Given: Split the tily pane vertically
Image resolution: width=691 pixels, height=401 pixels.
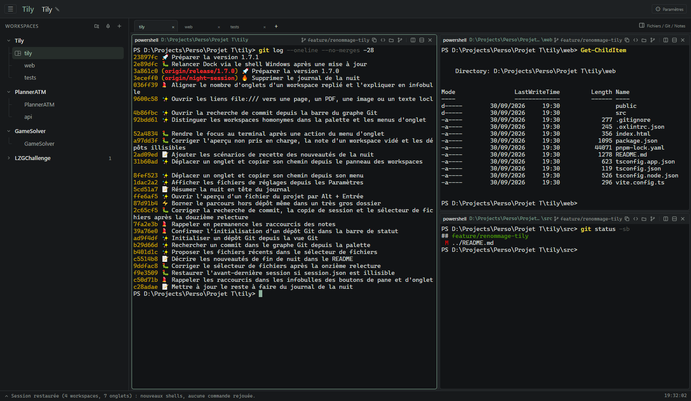Looking at the screenshot, I should point(413,40).
